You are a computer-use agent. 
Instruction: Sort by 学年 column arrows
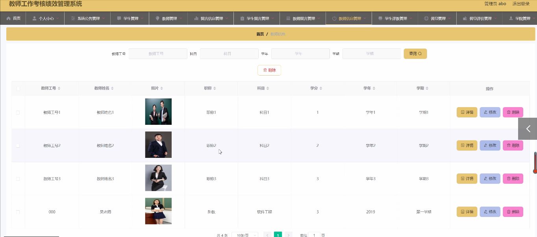point(374,89)
